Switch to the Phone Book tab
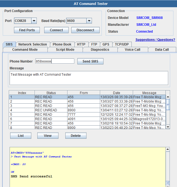 pyautogui.click(x=62, y=44)
